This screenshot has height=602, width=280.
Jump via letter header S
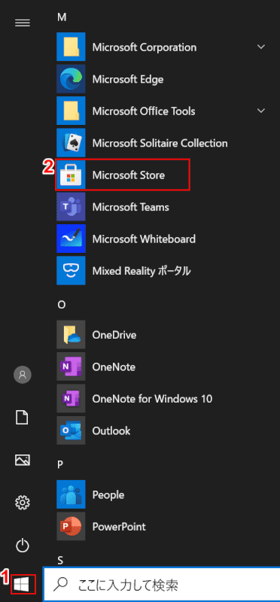point(60,560)
